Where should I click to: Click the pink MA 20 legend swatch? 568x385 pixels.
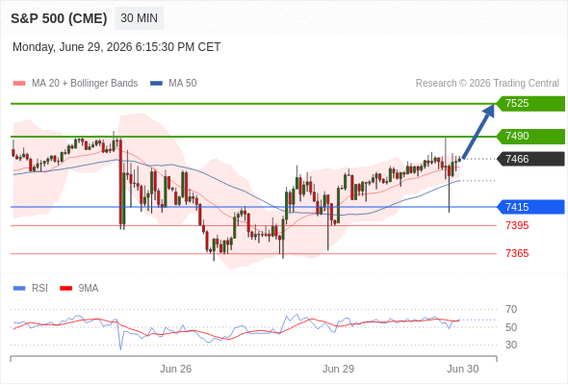(19, 84)
